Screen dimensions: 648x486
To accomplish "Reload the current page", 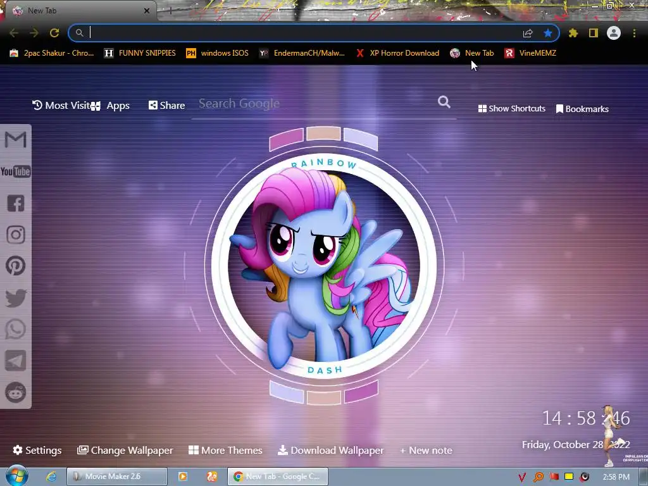I will [54, 33].
